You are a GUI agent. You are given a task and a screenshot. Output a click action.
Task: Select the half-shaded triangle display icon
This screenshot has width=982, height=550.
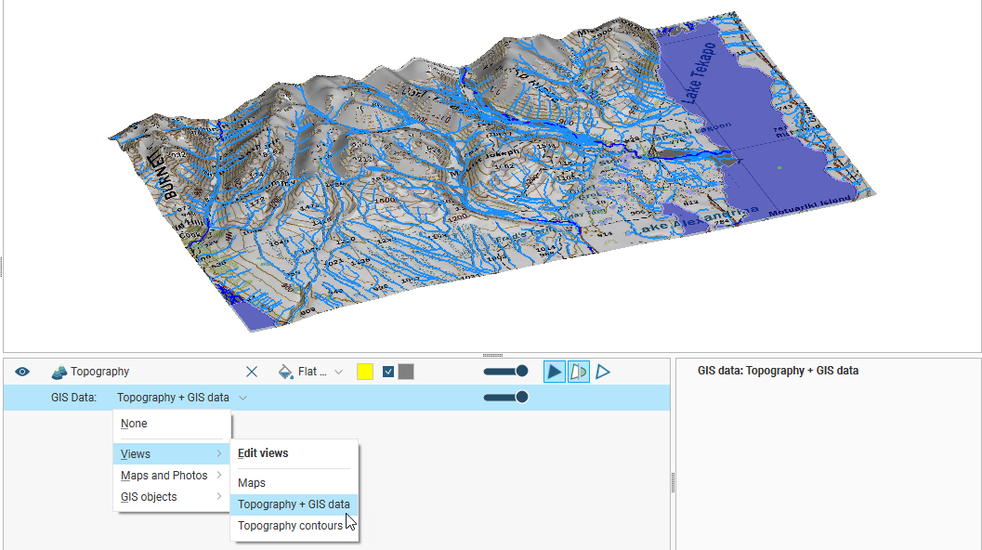point(579,372)
